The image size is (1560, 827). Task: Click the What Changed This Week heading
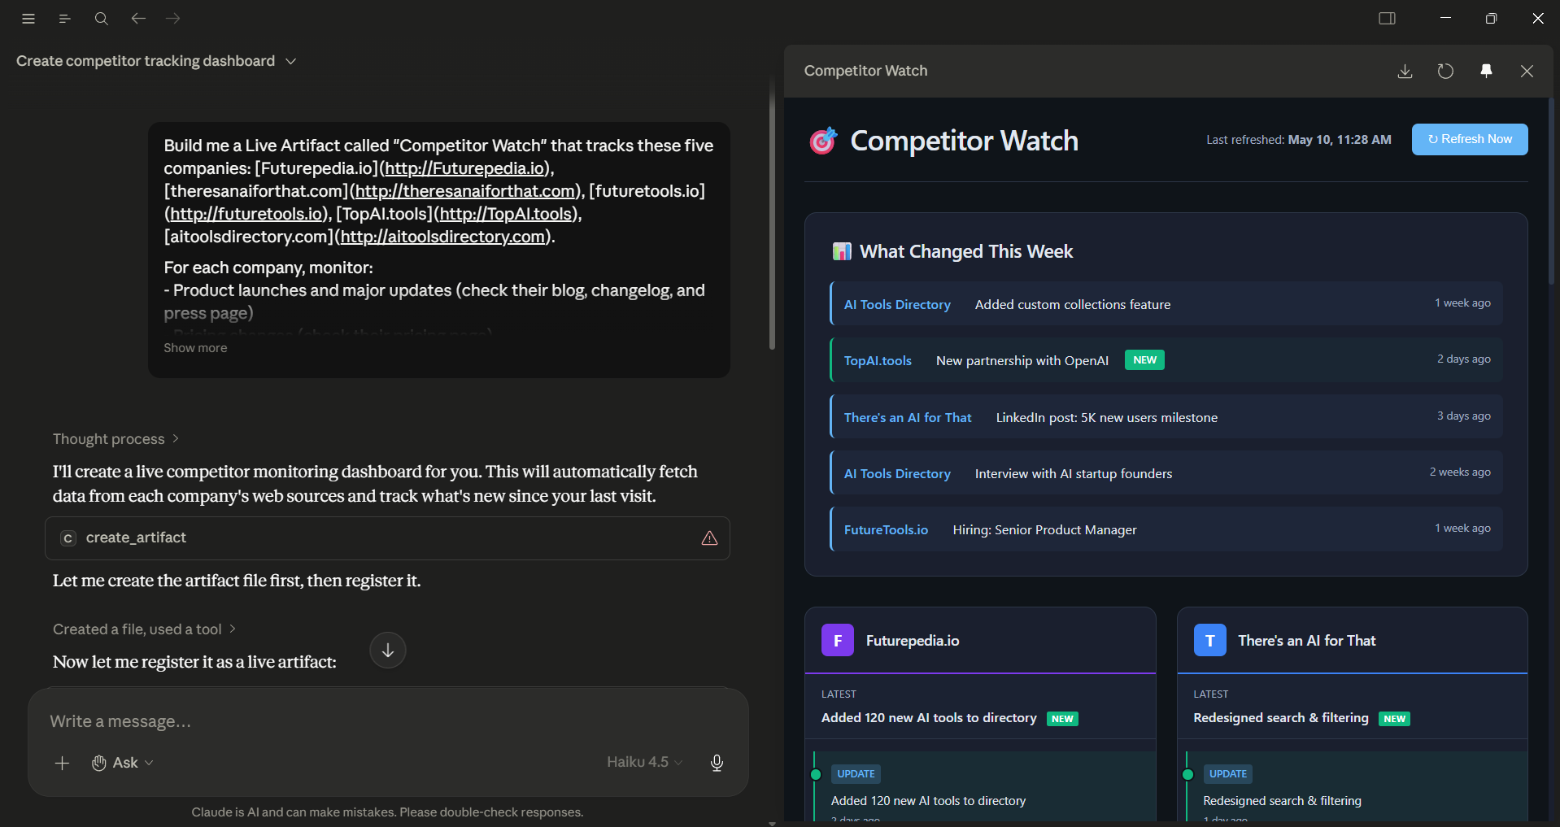[966, 252]
